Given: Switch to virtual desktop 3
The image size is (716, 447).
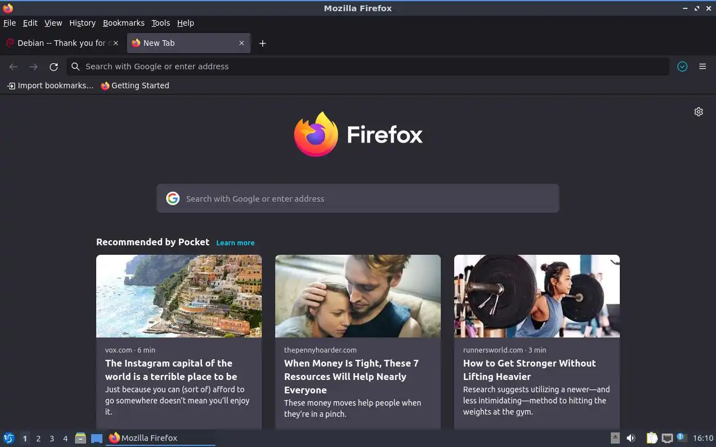Looking at the screenshot, I should point(51,439).
